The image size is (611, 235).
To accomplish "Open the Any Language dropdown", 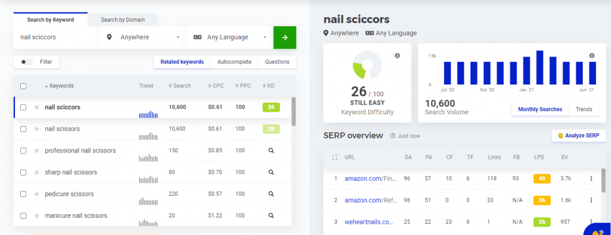I will pyautogui.click(x=230, y=37).
